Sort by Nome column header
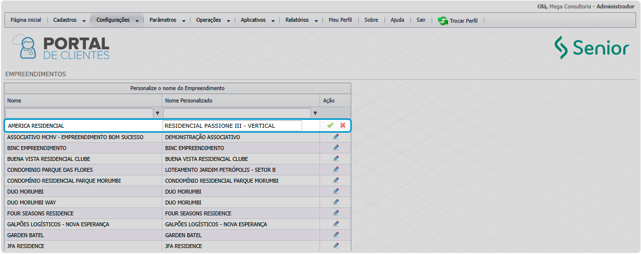 [x=83, y=101]
